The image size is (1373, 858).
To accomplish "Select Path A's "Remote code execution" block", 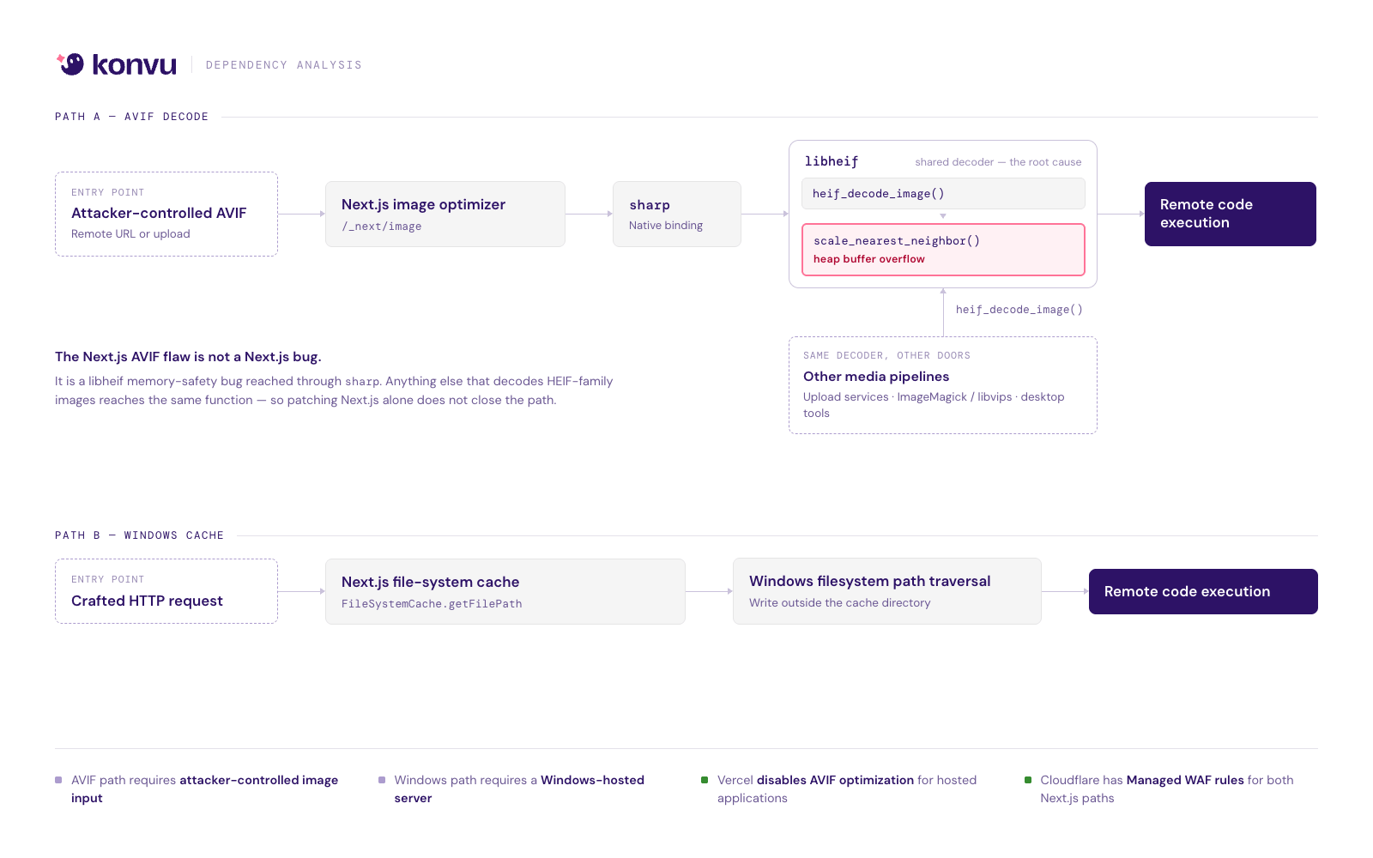I will click(1231, 214).
